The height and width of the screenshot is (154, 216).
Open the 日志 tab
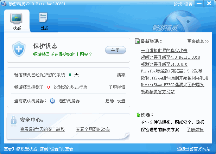click(x=44, y=21)
